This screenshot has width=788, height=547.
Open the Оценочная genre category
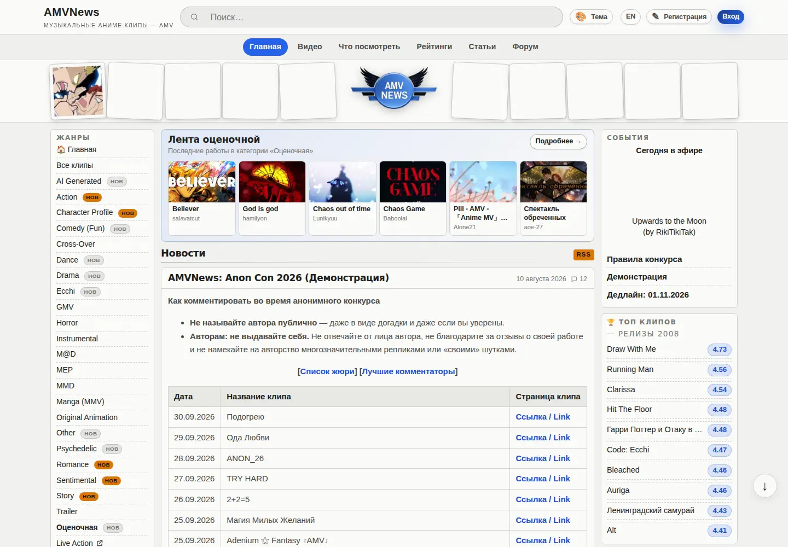[77, 527]
